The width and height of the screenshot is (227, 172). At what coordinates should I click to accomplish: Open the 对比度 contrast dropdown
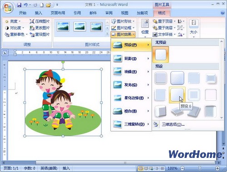point(15,28)
